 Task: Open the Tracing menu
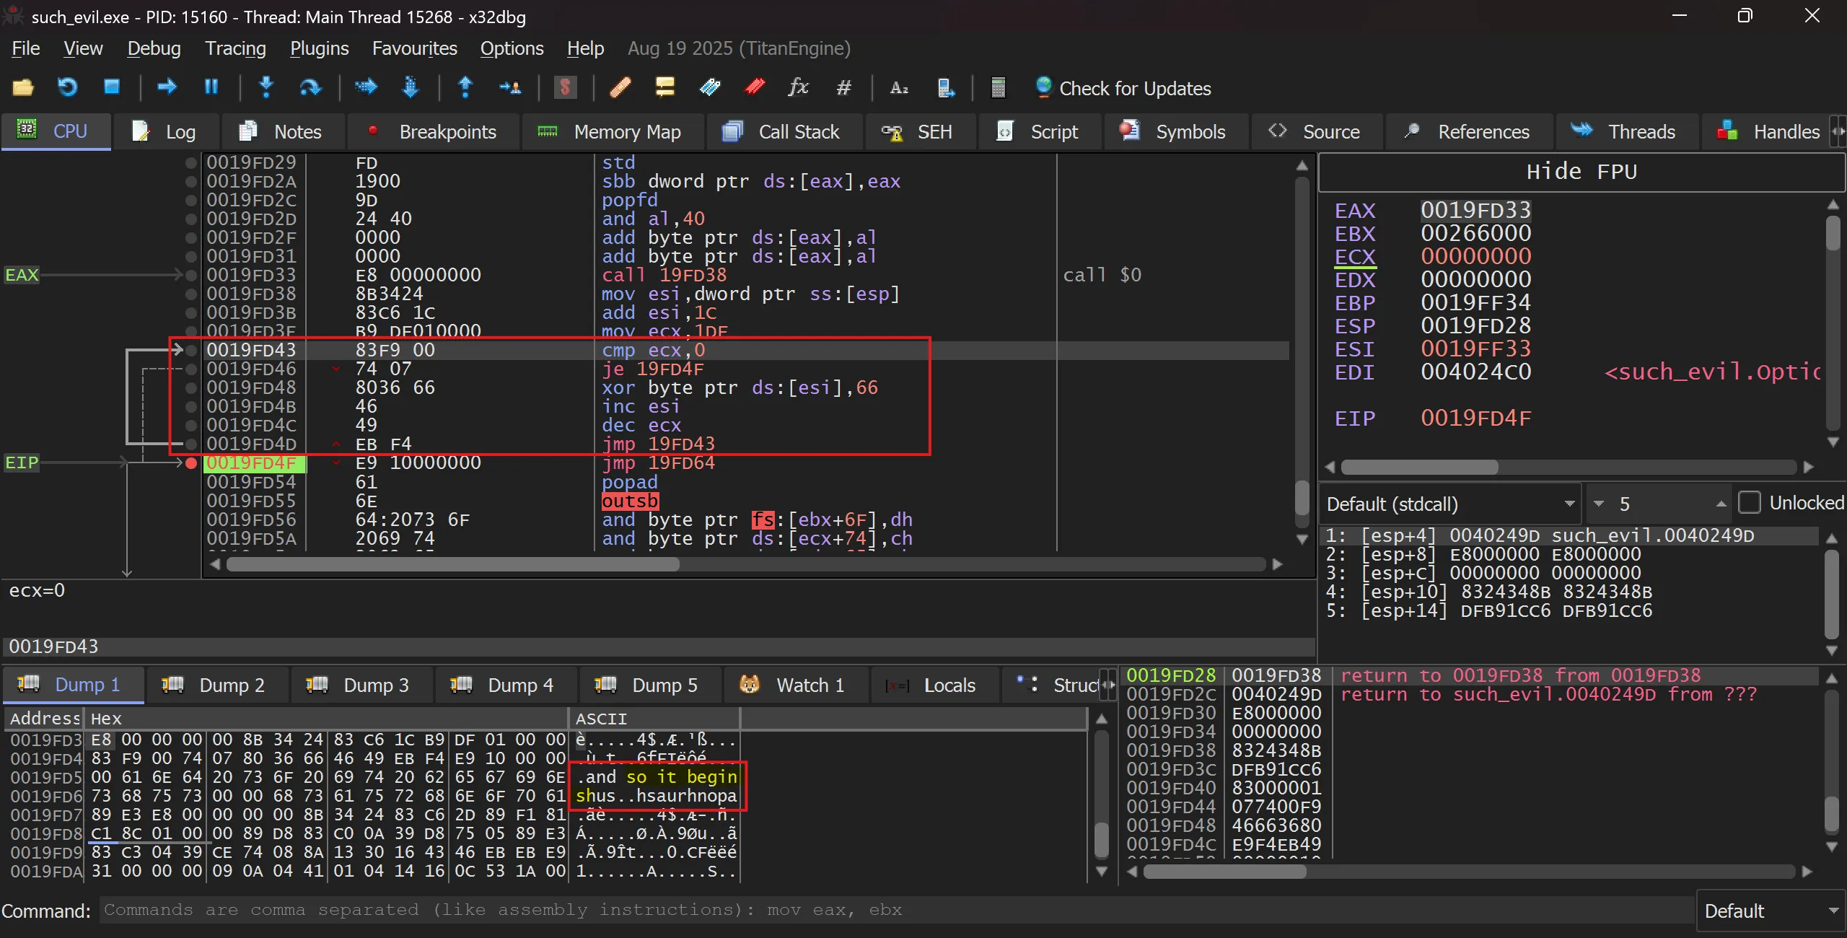click(235, 48)
